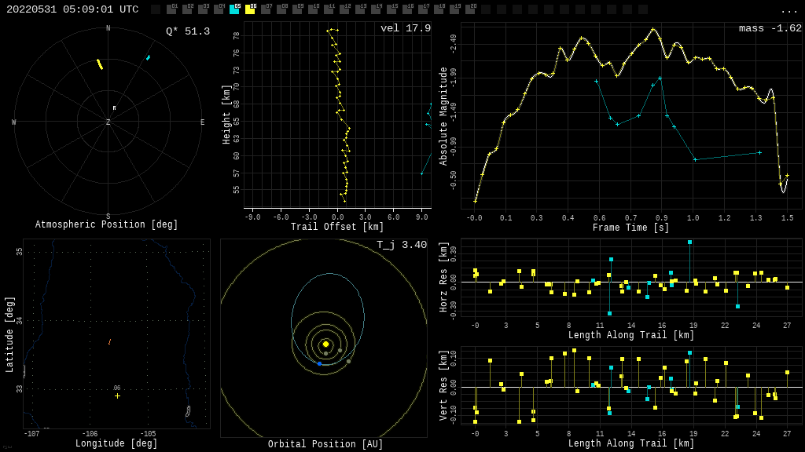Select the station 20 indicator box

click(x=470, y=9)
